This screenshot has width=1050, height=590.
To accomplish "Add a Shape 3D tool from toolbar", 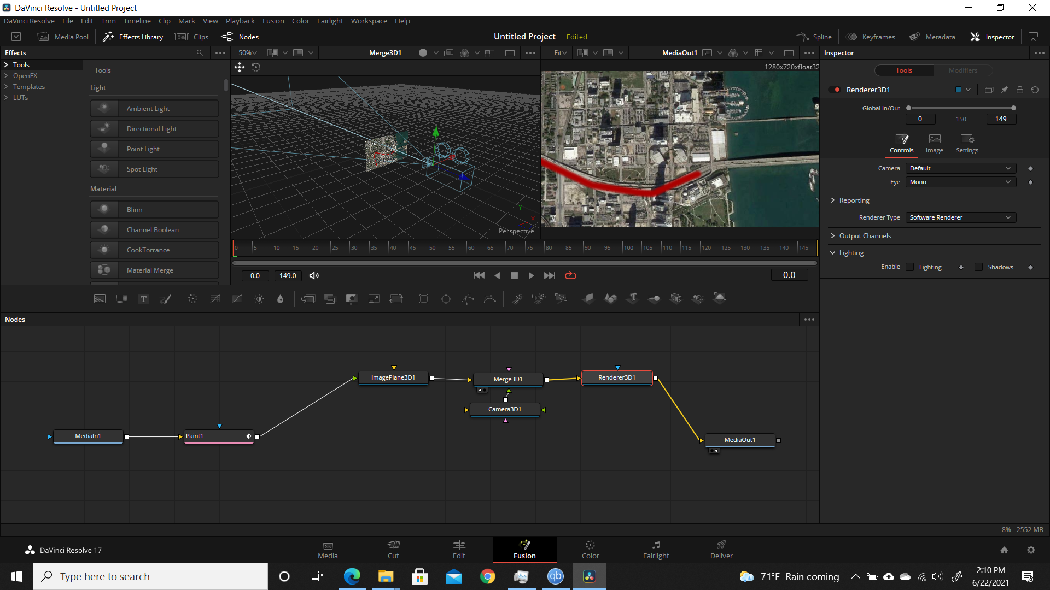I will click(x=610, y=298).
